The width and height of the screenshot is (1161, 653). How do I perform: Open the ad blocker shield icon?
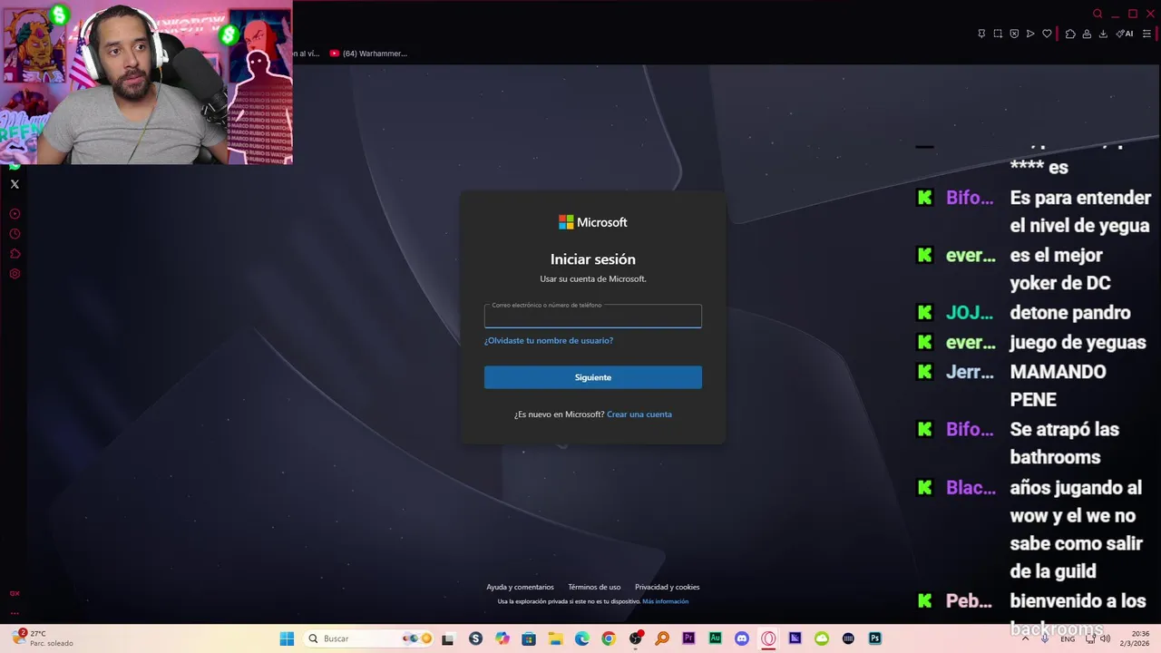[1014, 34]
